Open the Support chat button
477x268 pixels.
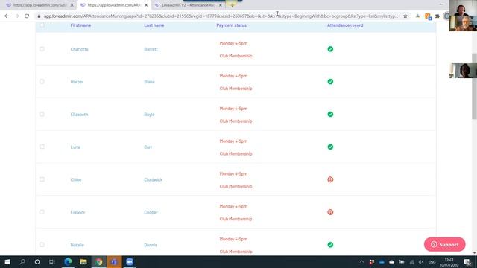[444, 244]
